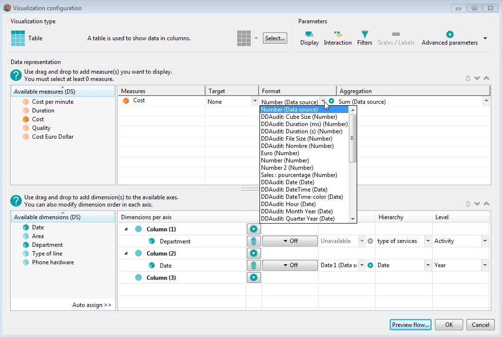Screen dimensions: 502x337
Task: Click the format list scroll down arrow
Action: (x=352, y=219)
